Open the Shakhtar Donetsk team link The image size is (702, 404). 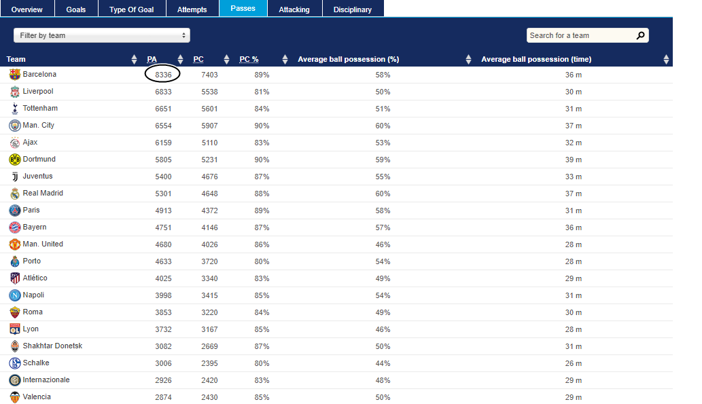(52, 346)
